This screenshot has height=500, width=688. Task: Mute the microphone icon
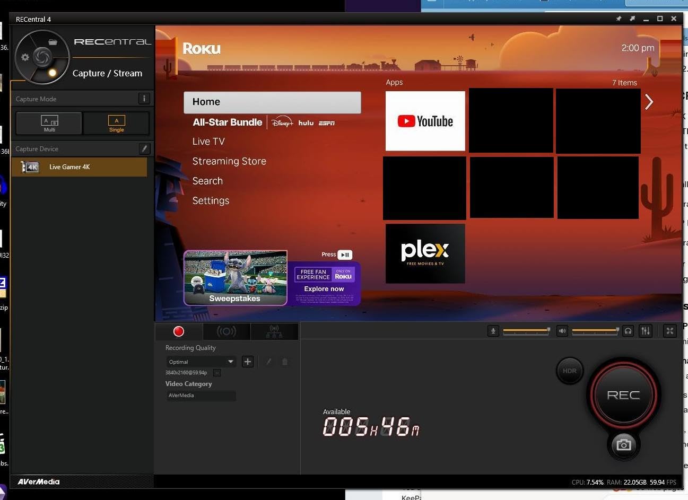pos(493,331)
